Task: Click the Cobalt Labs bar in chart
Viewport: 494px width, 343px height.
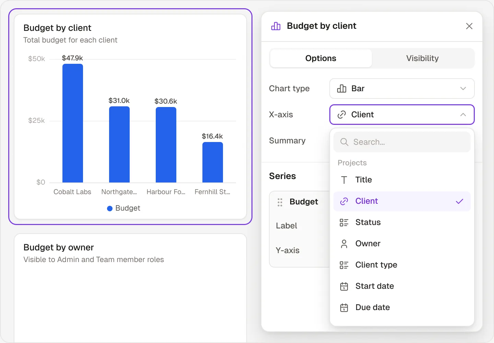Action: coord(73,123)
